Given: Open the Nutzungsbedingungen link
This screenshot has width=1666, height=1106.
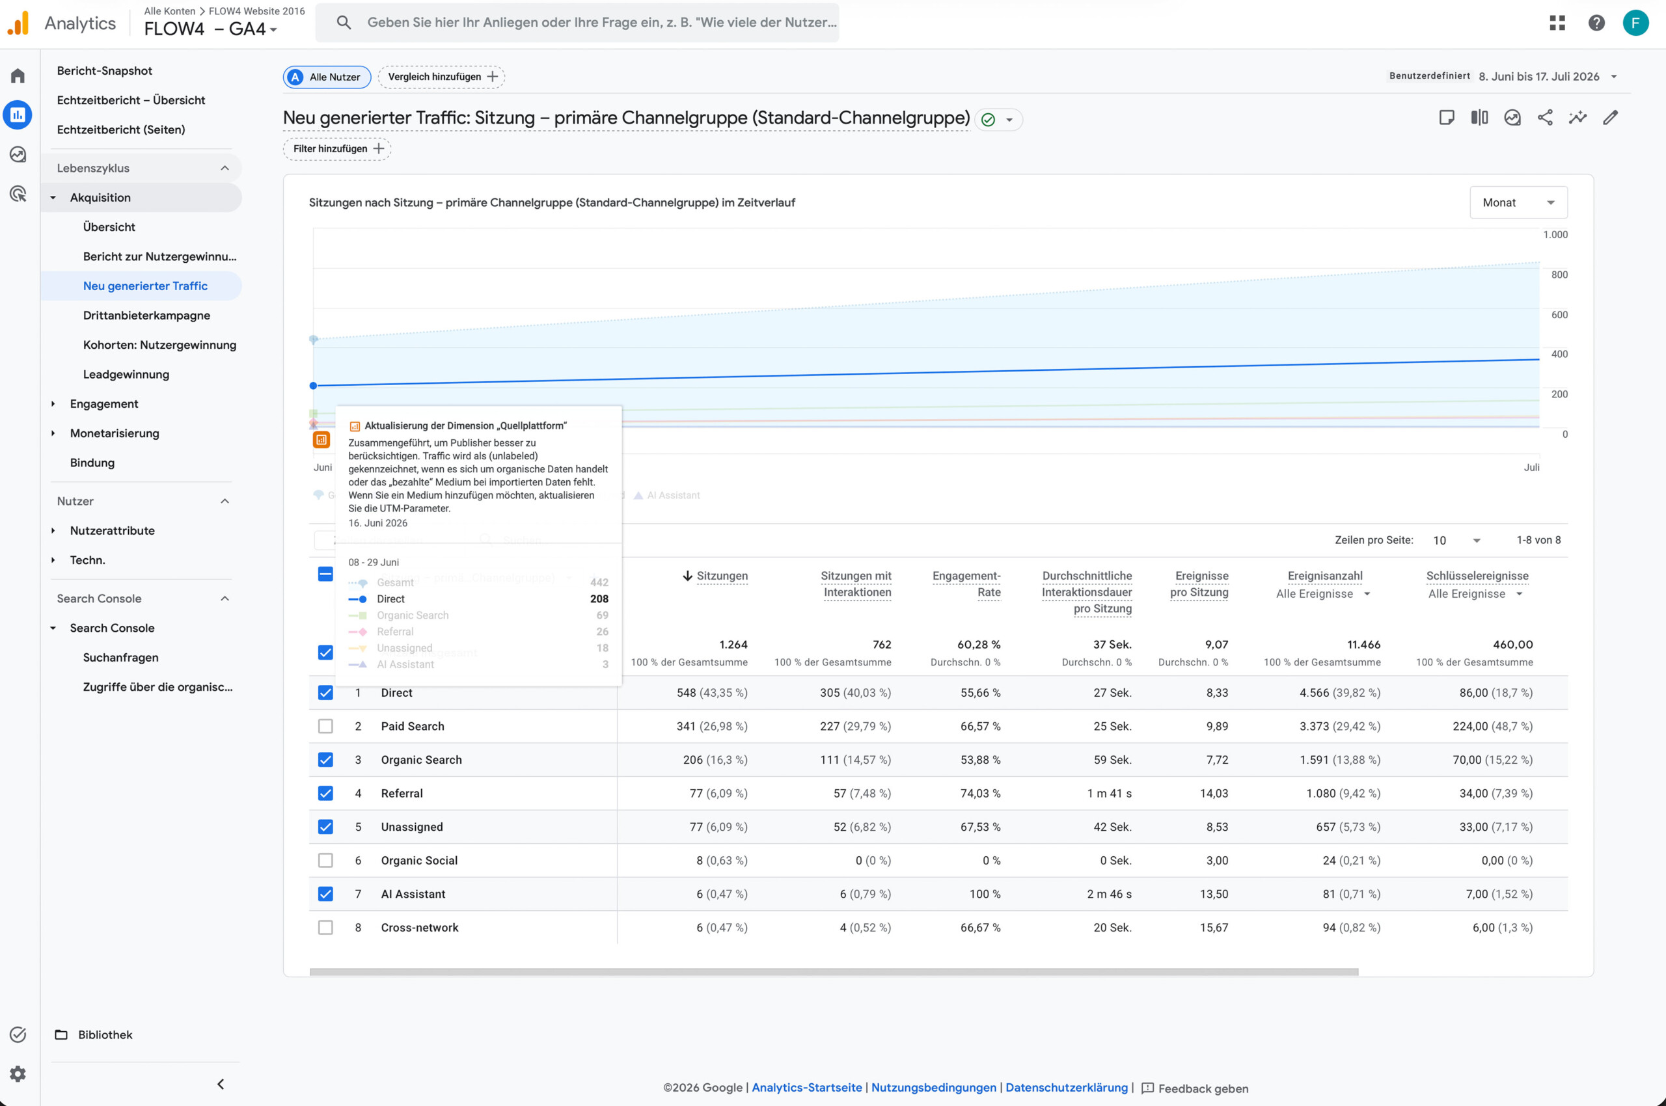Looking at the screenshot, I should coord(934,1088).
